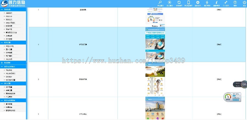Open 友情链接 in the sidebar

point(9,36)
